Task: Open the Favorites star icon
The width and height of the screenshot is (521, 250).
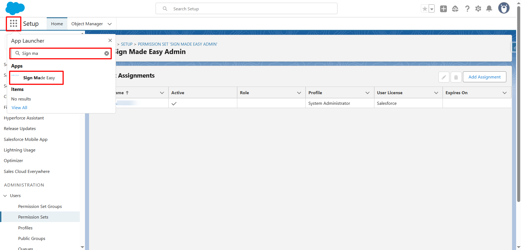Action: pyautogui.click(x=425, y=9)
